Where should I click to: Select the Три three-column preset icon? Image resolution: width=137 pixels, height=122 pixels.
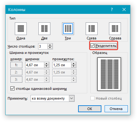click(68, 29)
